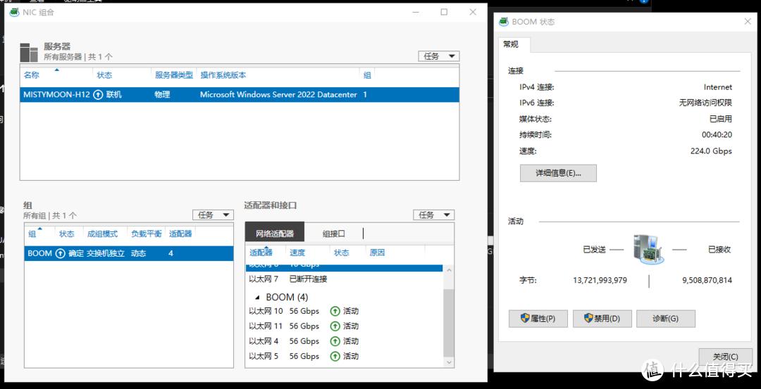The width and height of the screenshot is (761, 389).
Task: Click Microsoft Windows Server 2022 Datacenter text
Action: (278, 95)
